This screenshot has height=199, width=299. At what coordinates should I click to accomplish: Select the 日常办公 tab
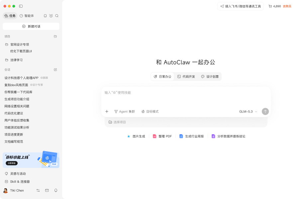click(x=162, y=77)
